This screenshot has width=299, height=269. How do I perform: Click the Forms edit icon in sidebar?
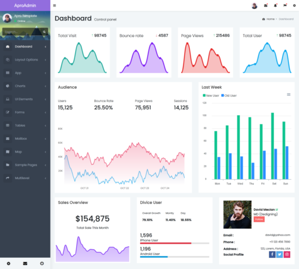pos(8,112)
